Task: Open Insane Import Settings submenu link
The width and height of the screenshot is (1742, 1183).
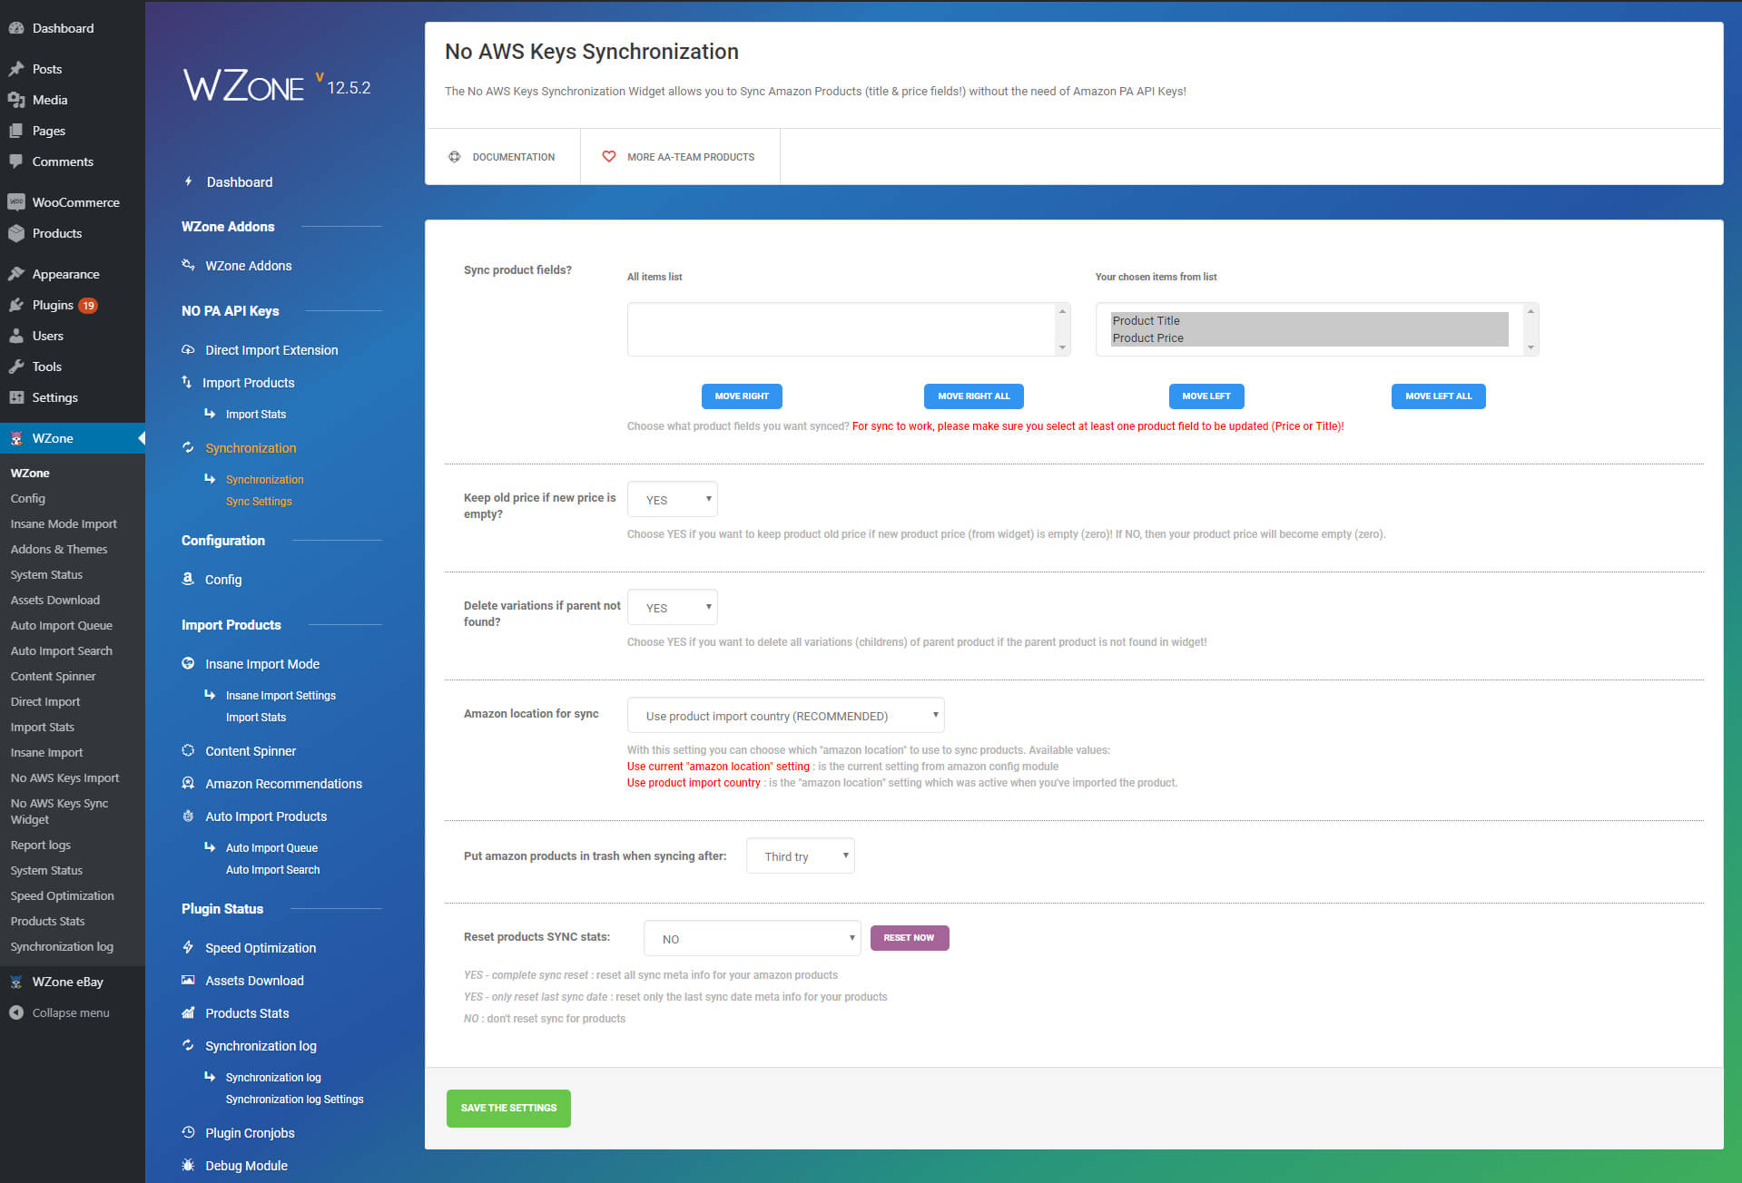Action: tap(280, 695)
